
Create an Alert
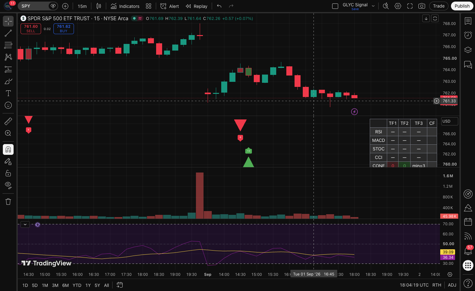point(169,6)
